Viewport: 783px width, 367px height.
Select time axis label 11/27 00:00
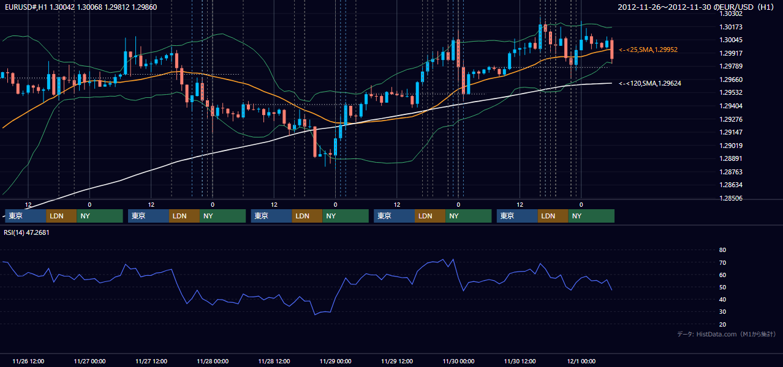coord(89,361)
